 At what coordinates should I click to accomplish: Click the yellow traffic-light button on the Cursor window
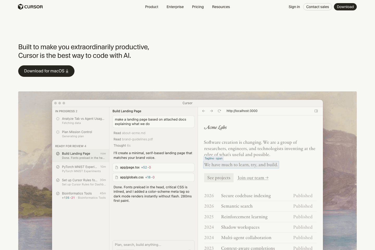point(59,103)
